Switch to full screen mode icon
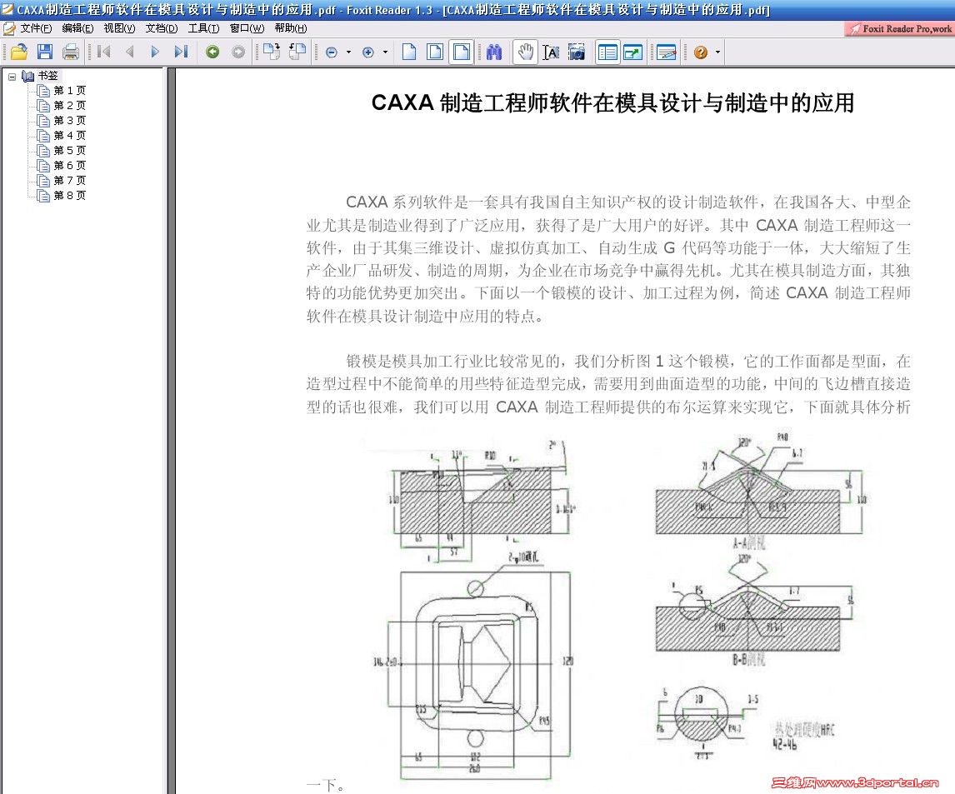Image resolution: width=955 pixels, height=794 pixels. [632, 52]
